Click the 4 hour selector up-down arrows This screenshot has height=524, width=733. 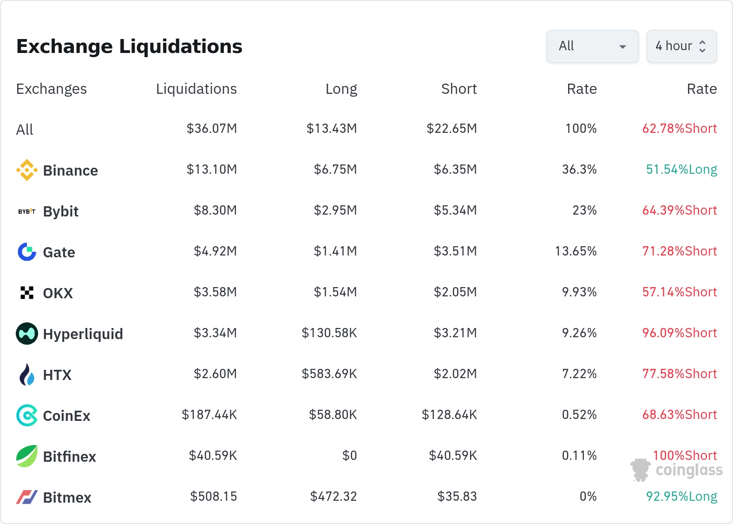point(702,46)
